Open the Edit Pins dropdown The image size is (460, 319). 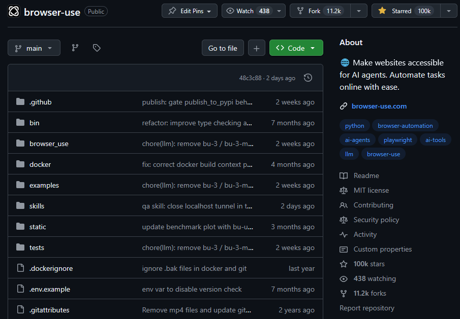[190, 11]
